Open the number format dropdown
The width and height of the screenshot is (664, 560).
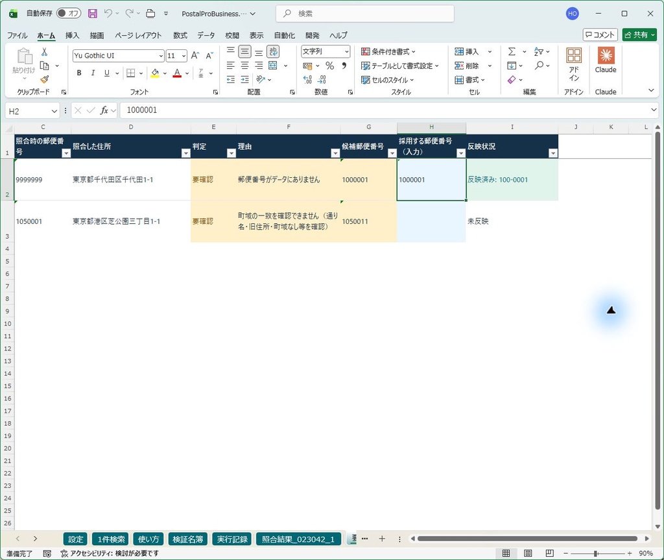click(x=347, y=52)
